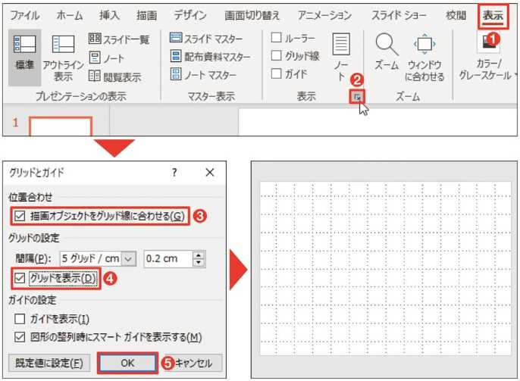Toggle the ガイド checkbox in ribbon

(x=276, y=73)
